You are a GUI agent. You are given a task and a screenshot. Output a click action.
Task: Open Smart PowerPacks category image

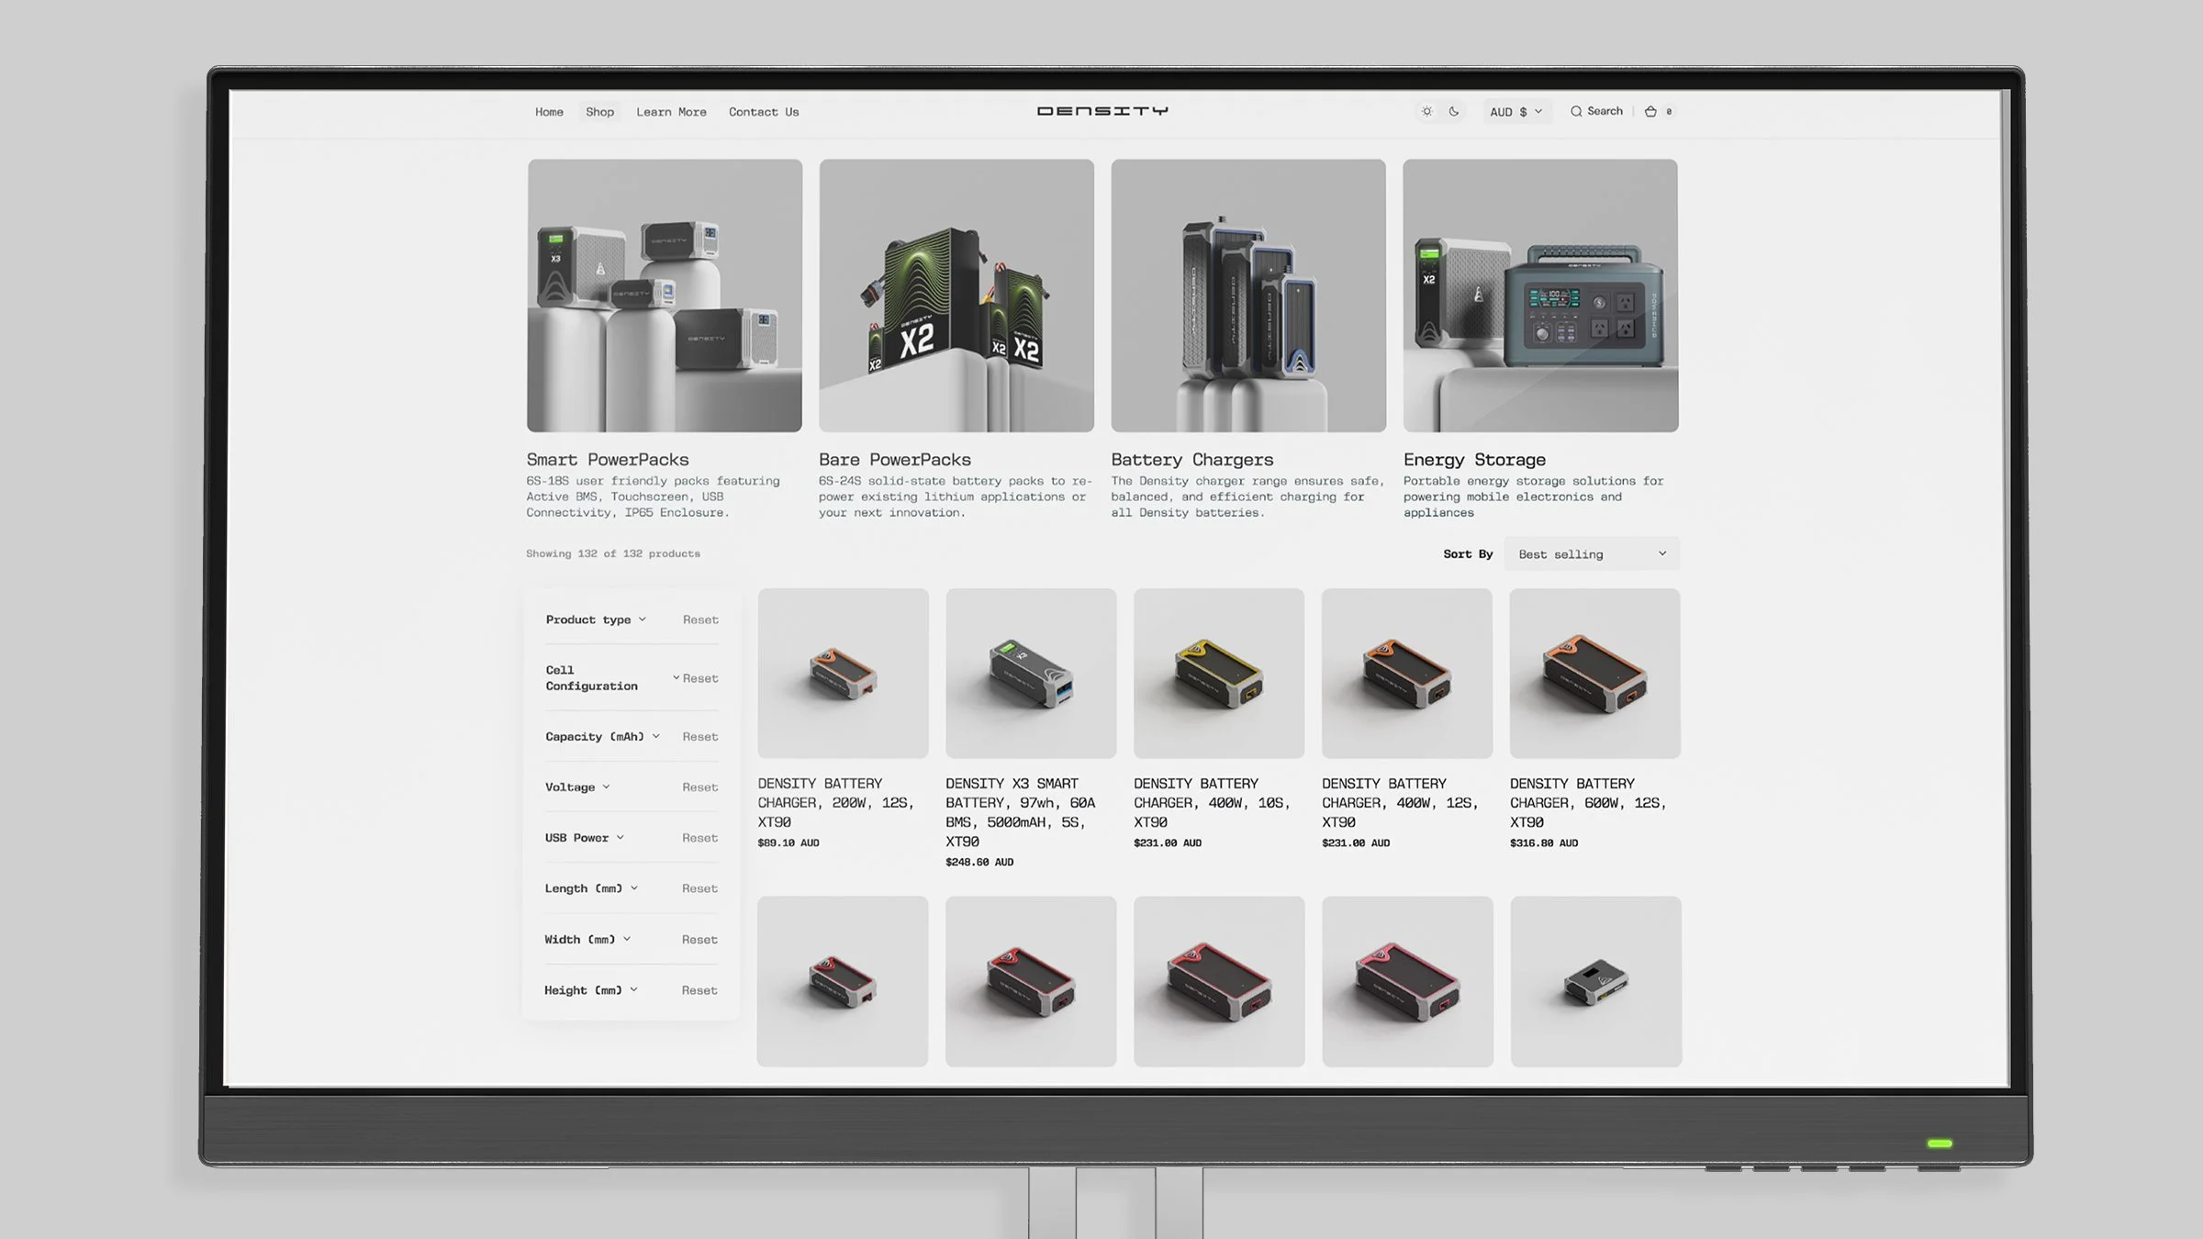point(665,296)
